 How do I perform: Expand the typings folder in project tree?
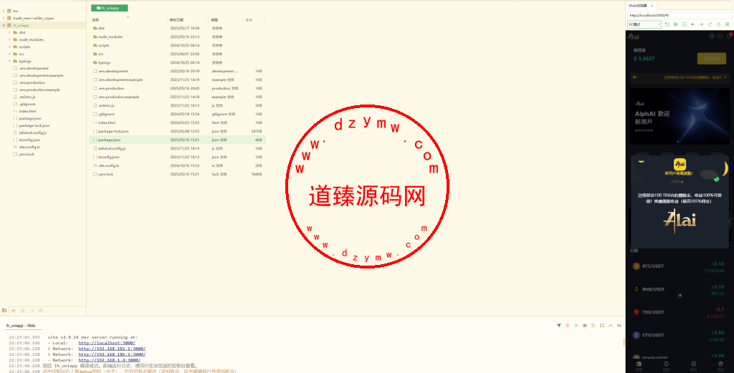coord(9,61)
